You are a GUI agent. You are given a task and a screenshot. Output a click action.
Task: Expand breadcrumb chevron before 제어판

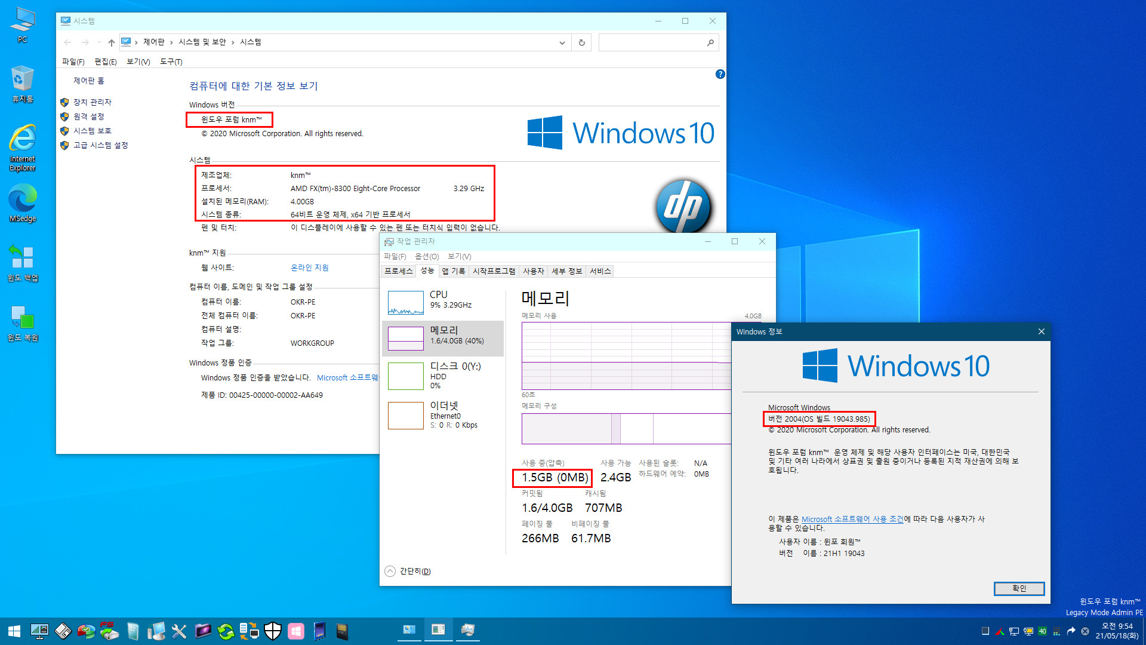136,42
